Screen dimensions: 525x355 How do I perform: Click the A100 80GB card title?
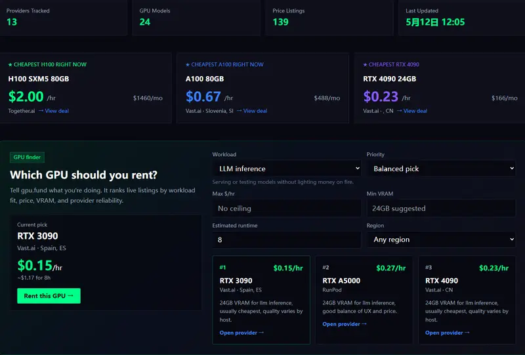205,79
